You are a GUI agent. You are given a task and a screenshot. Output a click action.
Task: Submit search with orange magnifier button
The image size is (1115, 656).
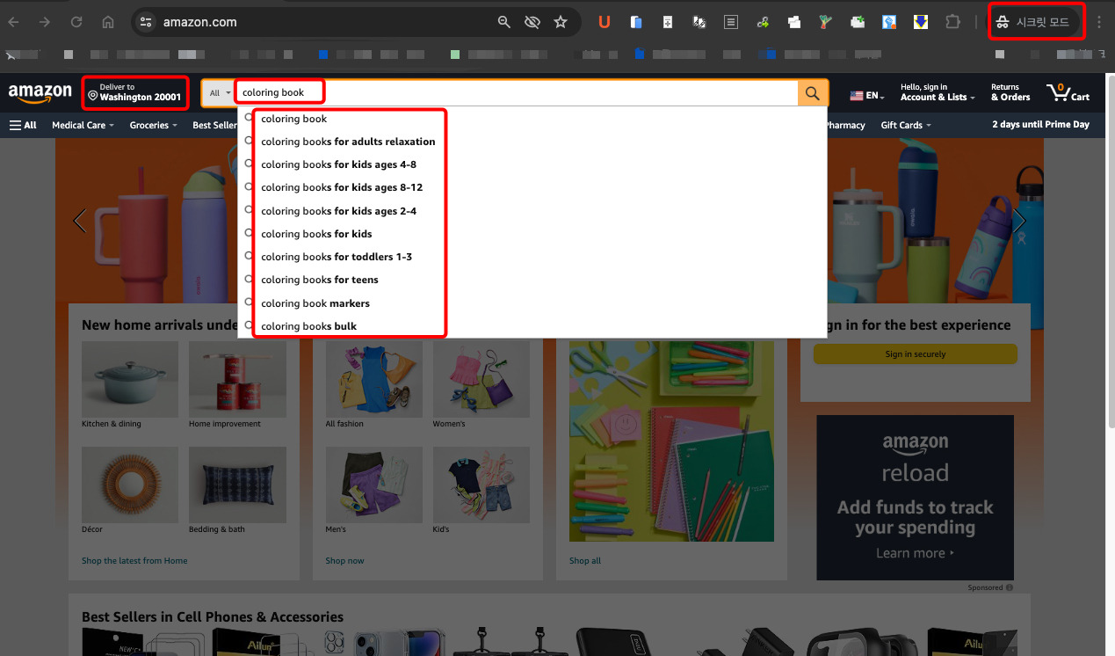(x=813, y=93)
